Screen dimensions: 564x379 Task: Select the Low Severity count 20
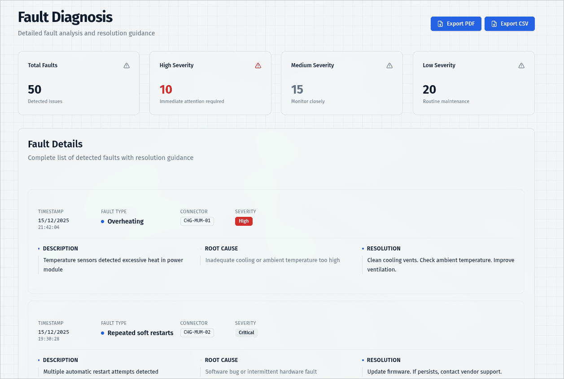coord(429,89)
